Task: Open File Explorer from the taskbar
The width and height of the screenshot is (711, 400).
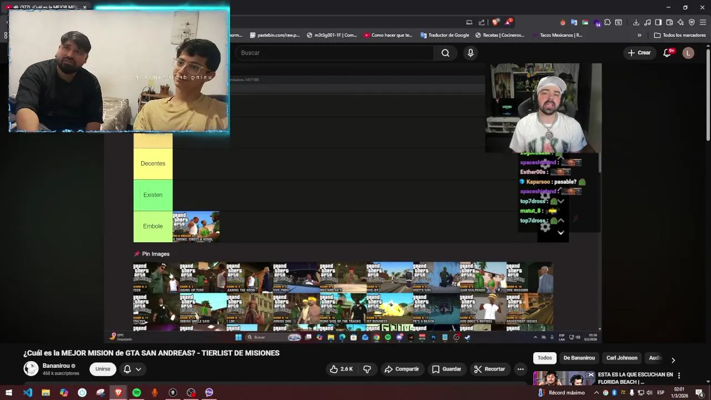Action: coord(46,393)
